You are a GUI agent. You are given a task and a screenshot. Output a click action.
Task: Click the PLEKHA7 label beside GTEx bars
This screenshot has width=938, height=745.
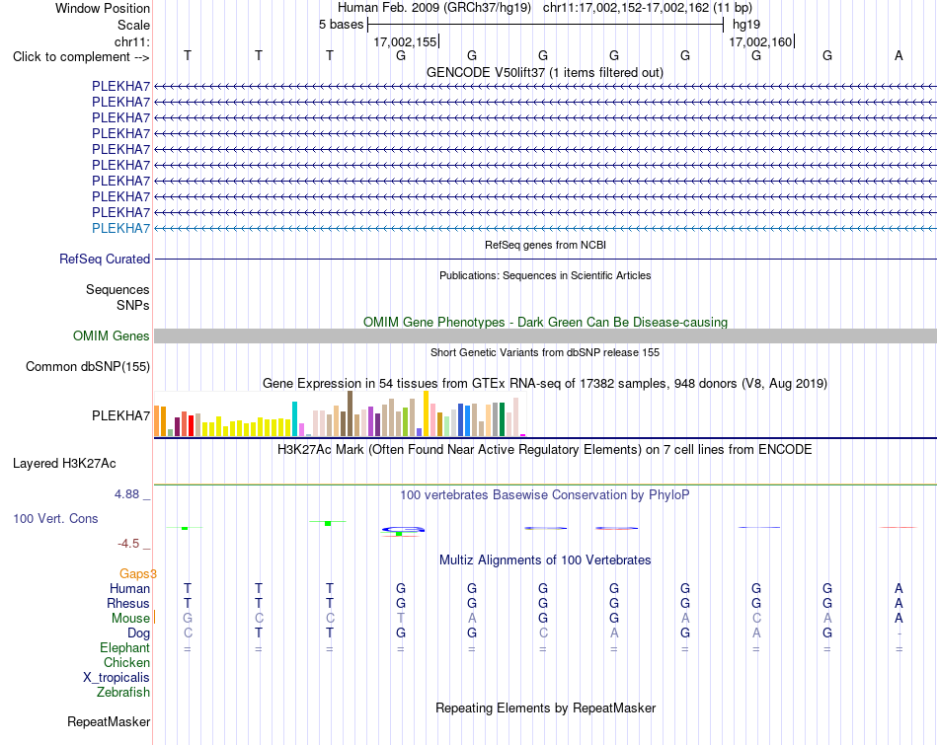coord(120,415)
